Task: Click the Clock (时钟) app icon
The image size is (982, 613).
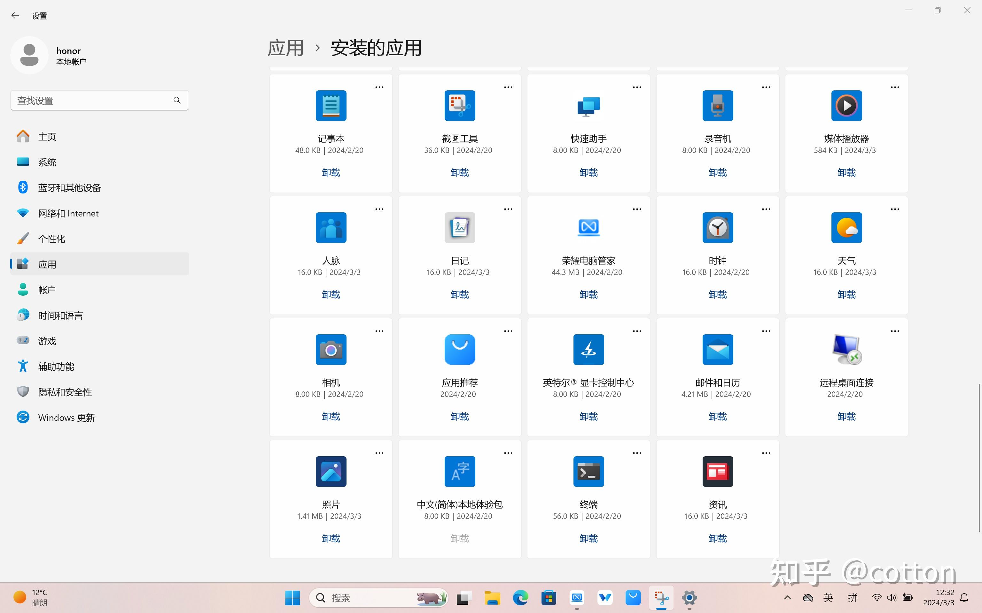Action: tap(717, 227)
